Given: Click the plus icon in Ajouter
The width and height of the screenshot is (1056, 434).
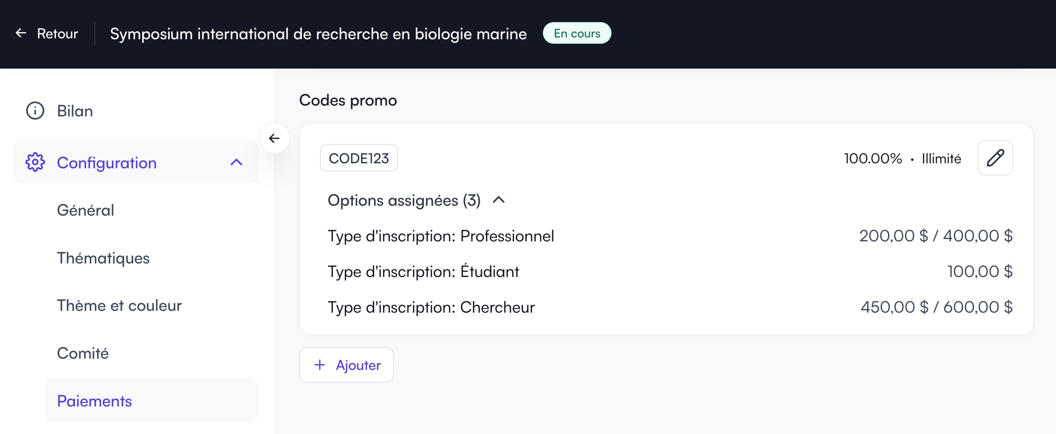Looking at the screenshot, I should coord(320,365).
